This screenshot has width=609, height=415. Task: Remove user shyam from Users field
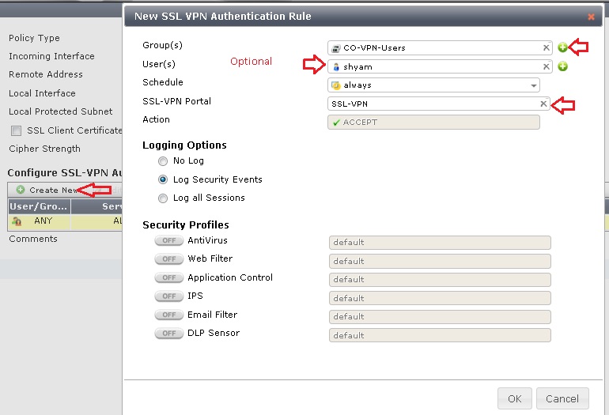pyautogui.click(x=546, y=66)
